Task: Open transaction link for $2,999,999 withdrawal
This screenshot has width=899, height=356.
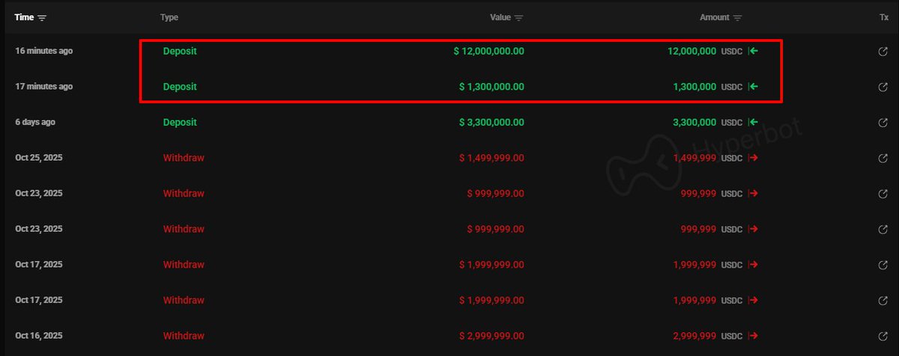Action: point(883,335)
